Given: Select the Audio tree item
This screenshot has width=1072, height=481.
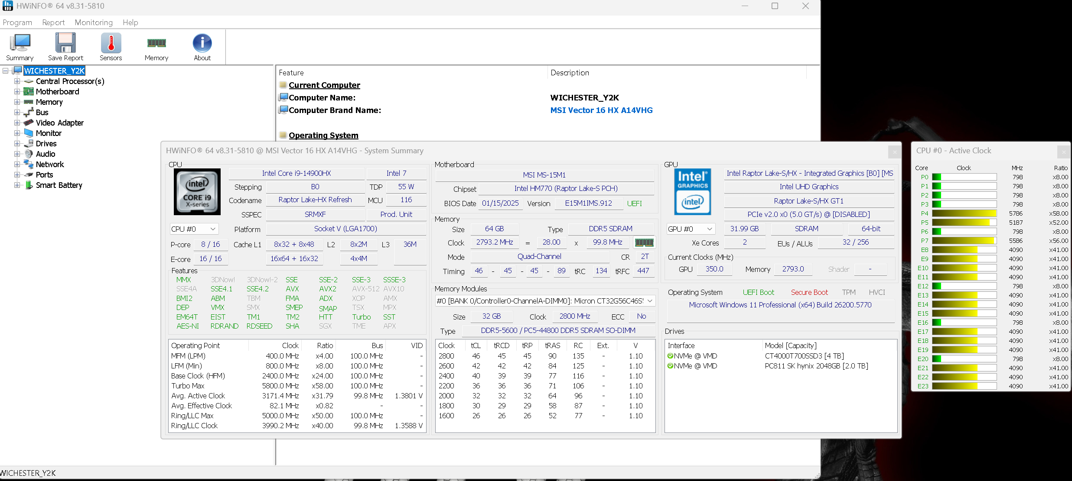Looking at the screenshot, I should (x=45, y=154).
